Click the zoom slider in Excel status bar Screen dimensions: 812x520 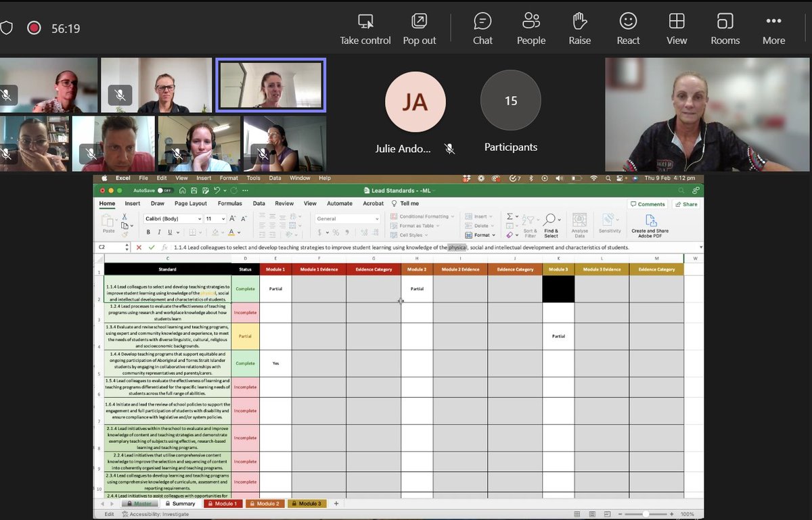(646, 514)
